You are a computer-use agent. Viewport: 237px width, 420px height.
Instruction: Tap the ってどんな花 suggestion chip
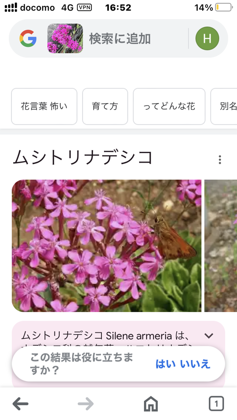tap(169, 106)
